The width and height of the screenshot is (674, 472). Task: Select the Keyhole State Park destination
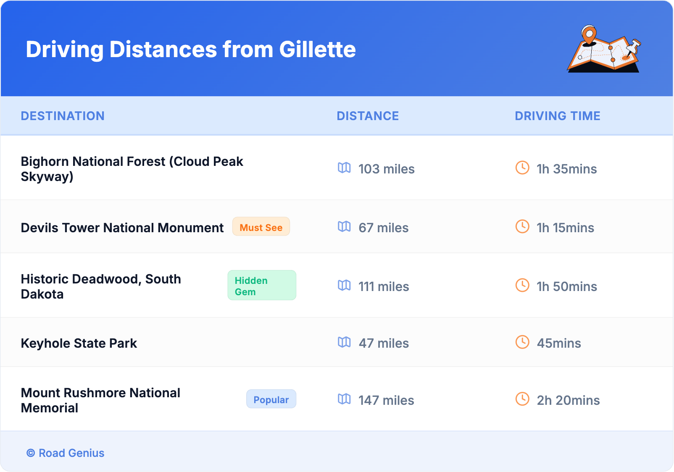[x=79, y=343]
